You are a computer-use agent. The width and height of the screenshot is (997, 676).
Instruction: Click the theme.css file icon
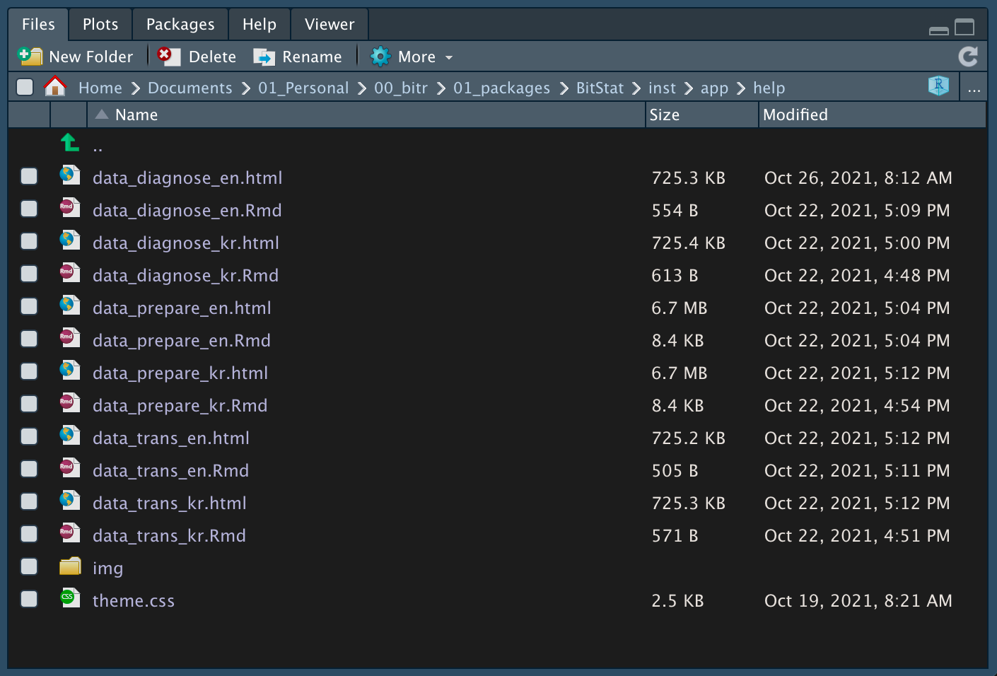pyautogui.click(x=69, y=598)
